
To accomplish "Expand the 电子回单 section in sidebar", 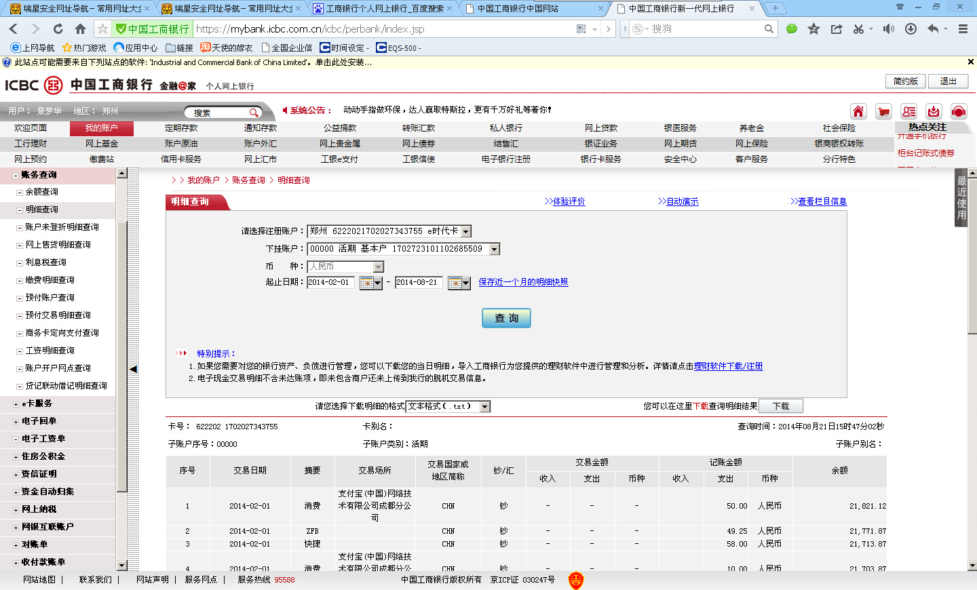I will pos(16,422).
